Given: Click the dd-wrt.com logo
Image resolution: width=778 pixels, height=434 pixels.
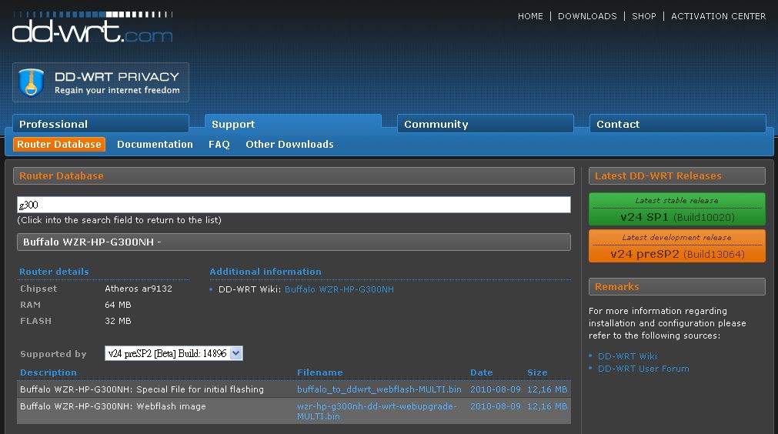Looking at the screenshot, I should pyautogui.click(x=92, y=27).
